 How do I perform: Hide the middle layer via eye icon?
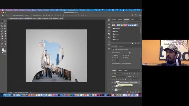point(113,86)
